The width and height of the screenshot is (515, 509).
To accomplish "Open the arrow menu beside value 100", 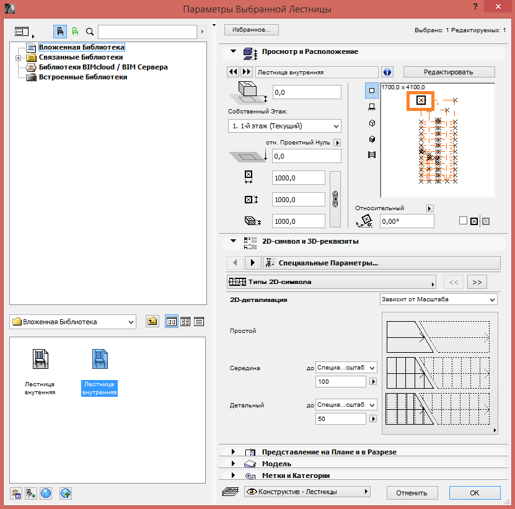I will [373, 381].
